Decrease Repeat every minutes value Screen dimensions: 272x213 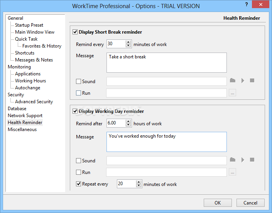pyautogui.click(x=139, y=186)
